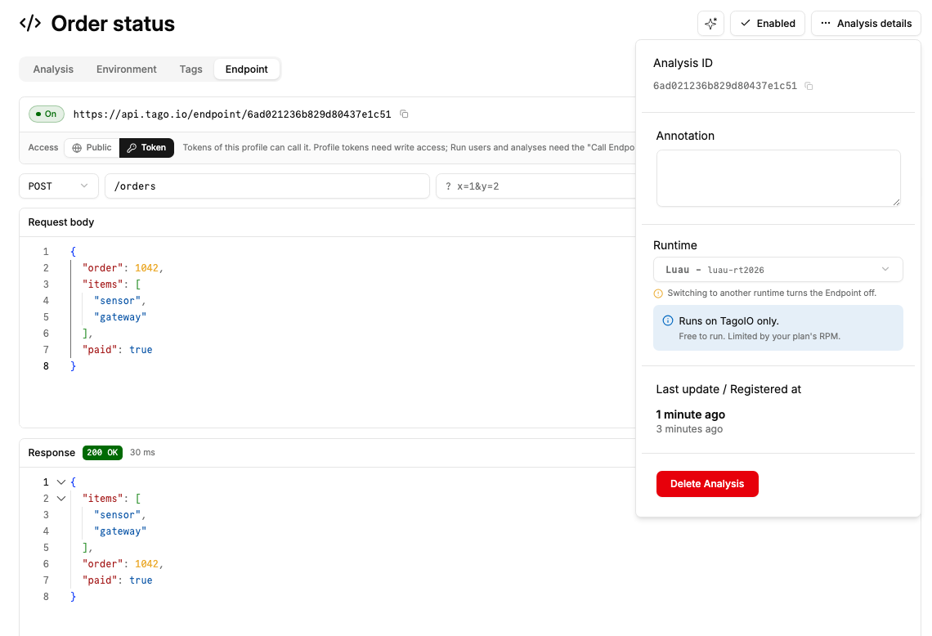Copy the Analysis ID using its copy icon
The width and height of the screenshot is (932, 636).
tap(809, 86)
